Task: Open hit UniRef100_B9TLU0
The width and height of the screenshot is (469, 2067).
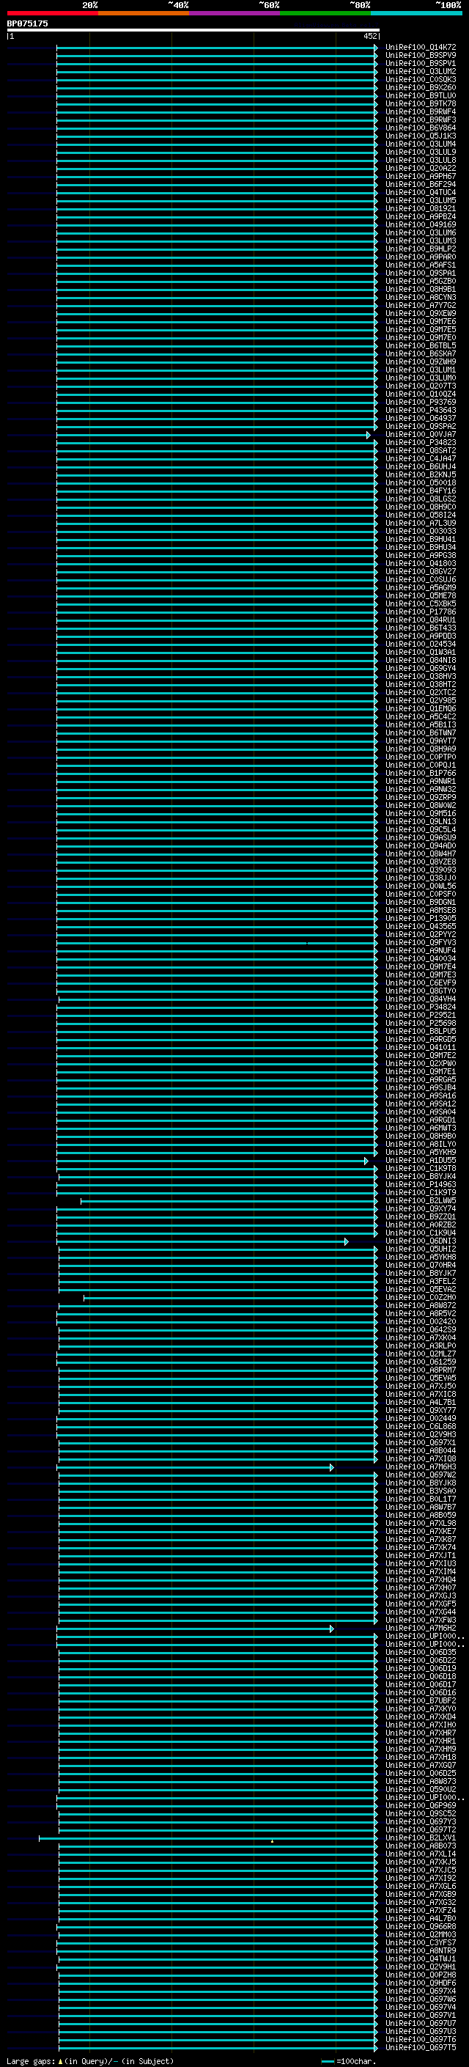Action: pyautogui.click(x=420, y=95)
